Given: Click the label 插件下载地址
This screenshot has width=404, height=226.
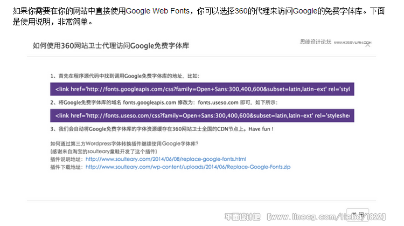Looking at the screenshot, I should tap(66, 167).
